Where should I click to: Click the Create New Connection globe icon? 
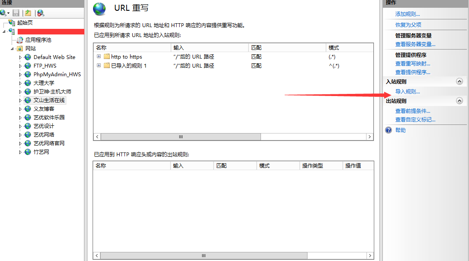coord(3,13)
